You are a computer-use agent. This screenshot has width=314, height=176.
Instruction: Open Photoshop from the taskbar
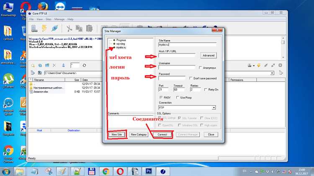point(148,171)
